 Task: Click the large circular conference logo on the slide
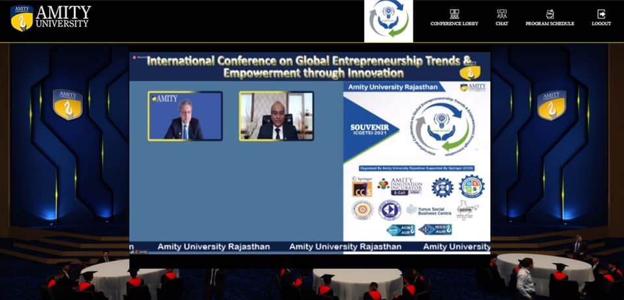point(443,127)
